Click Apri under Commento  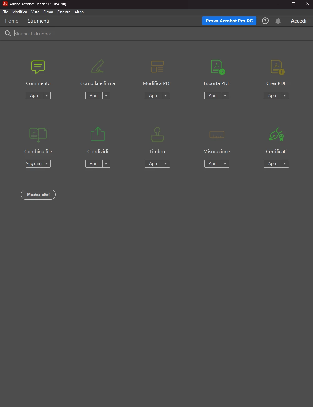(34, 95)
